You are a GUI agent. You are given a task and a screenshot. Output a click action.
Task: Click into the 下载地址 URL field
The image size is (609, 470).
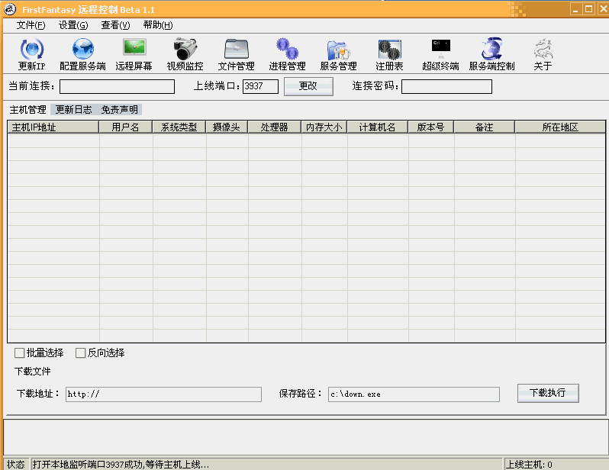(x=163, y=394)
